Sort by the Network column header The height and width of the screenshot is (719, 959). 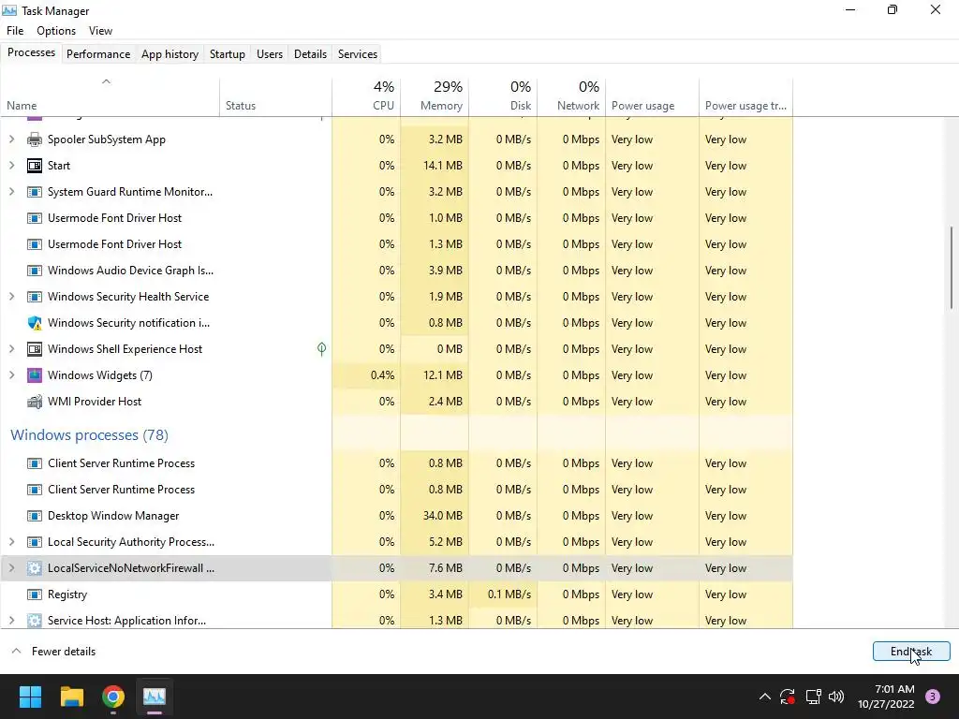572,96
